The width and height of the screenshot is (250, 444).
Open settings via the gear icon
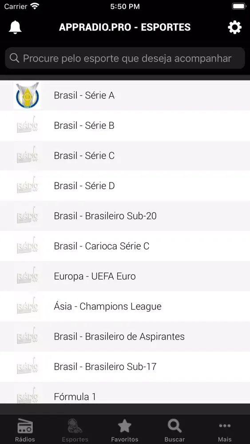click(235, 28)
